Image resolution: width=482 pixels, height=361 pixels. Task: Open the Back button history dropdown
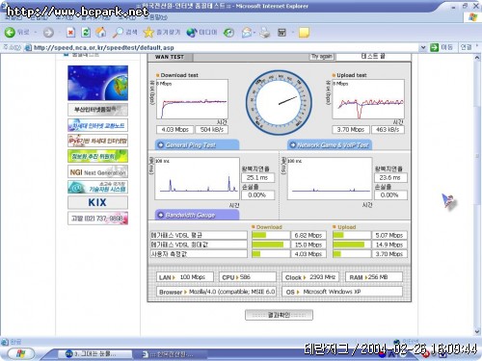(36, 33)
